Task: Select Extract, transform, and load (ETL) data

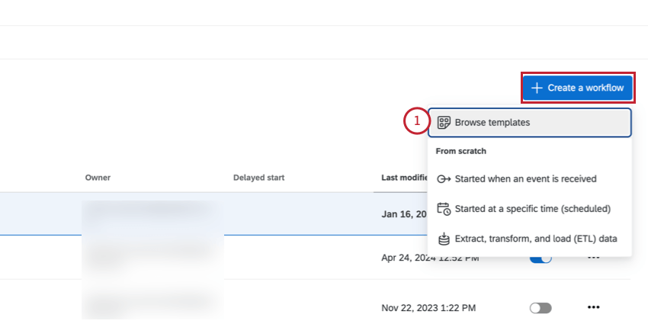Action: pos(535,239)
